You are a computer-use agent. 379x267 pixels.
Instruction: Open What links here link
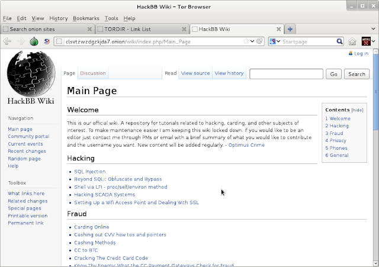(x=26, y=194)
